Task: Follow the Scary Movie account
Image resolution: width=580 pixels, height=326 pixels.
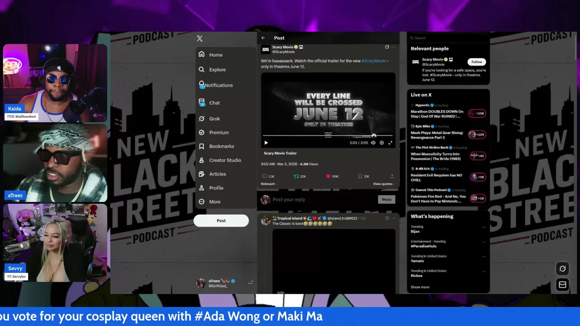Action: tap(477, 62)
